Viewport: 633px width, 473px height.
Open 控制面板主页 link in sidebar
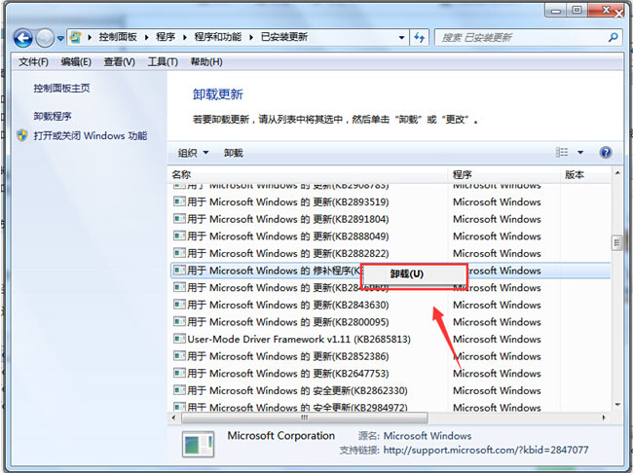[x=61, y=88]
